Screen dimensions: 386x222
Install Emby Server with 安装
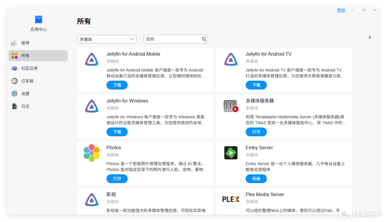tap(256, 179)
